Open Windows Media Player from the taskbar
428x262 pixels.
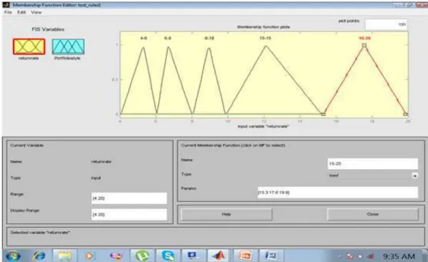[x=89, y=256]
